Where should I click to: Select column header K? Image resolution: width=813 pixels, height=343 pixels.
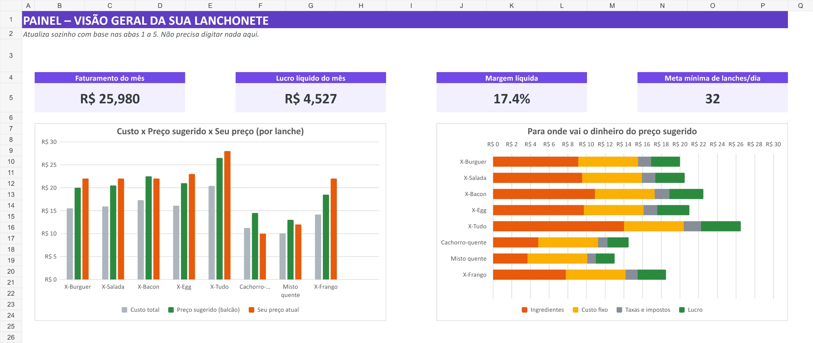coord(511,5)
